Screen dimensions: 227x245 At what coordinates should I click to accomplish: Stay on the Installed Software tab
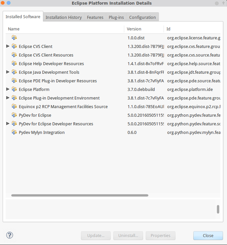[23, 17]
